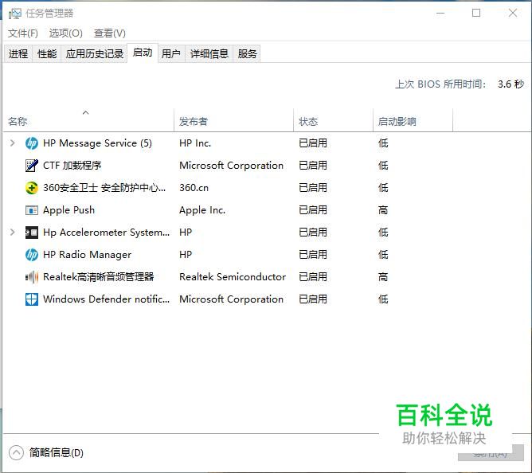Sort by the 状态 column header
The height and width of the screenshot is (473, 532).
pyautogui.click(x=333, y=120)
